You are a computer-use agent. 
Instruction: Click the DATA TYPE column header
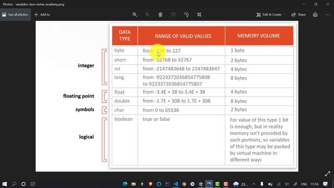(x=125, y=36)
